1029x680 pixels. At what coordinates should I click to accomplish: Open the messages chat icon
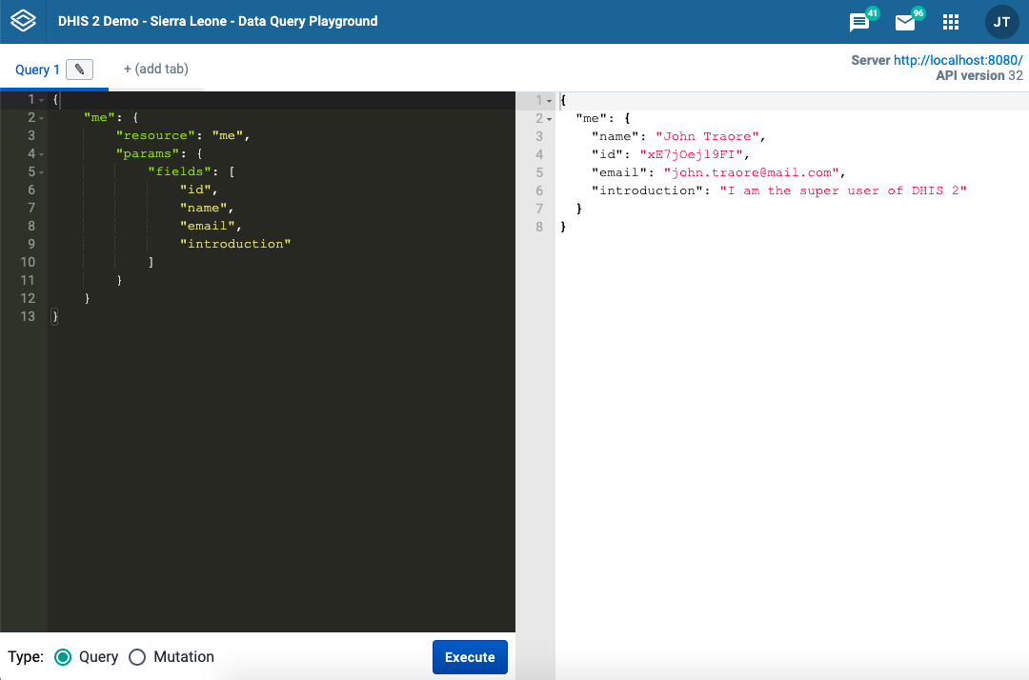[x=859, y=22]
